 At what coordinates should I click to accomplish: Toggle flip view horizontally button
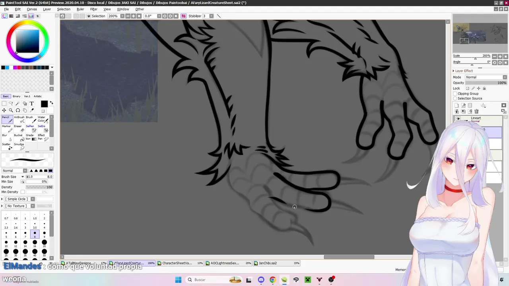(x=183, y=16)
